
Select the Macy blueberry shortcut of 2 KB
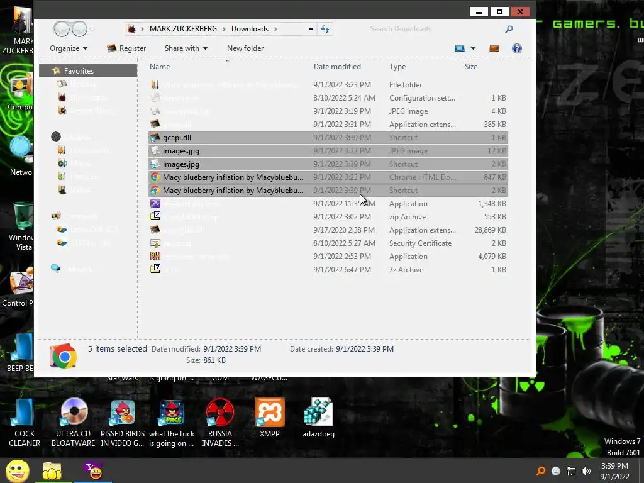[x=328, y=190]
